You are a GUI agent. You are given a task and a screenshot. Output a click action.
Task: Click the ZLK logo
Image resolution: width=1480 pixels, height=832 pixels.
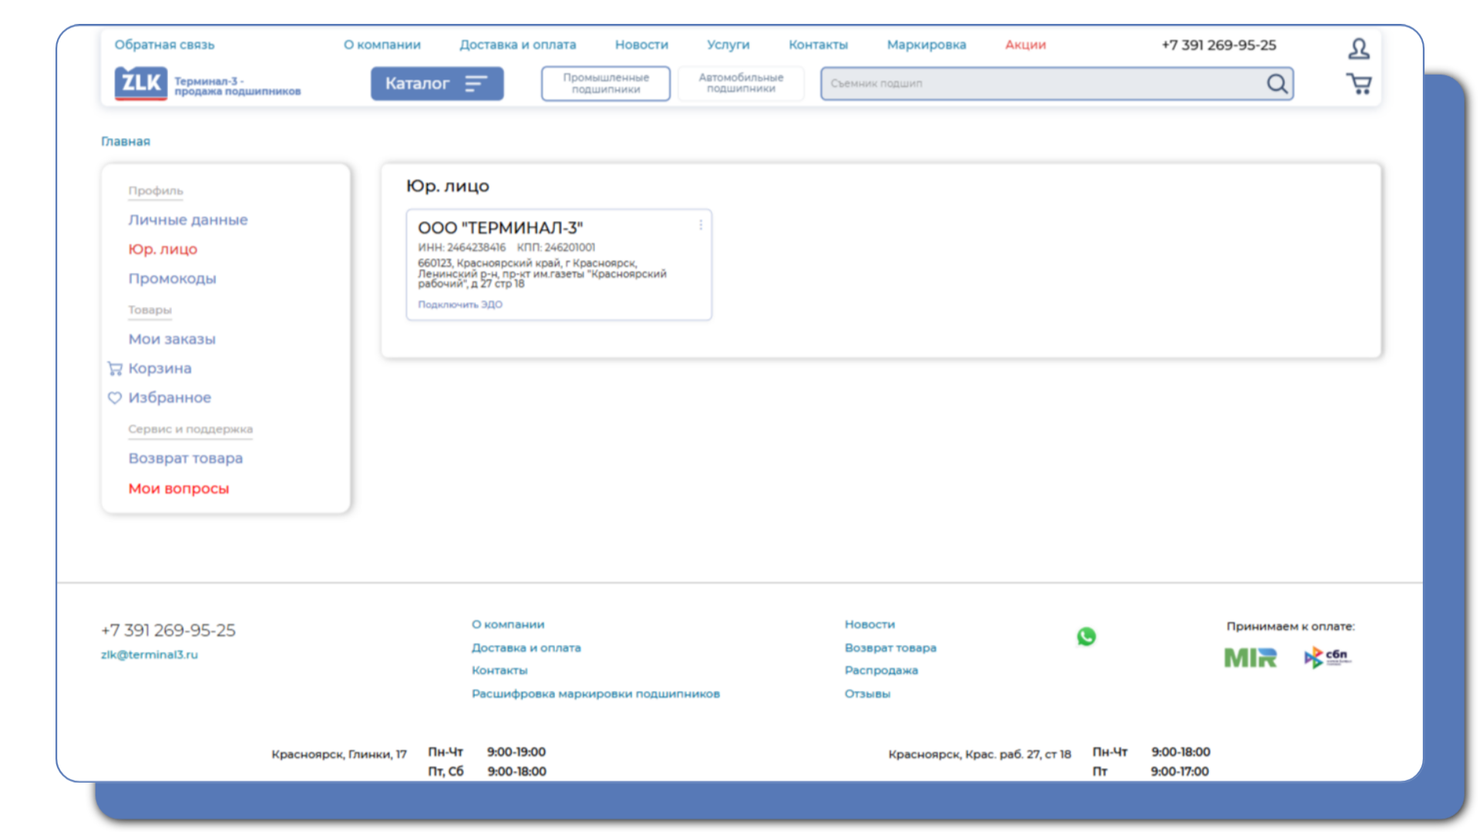(141, 83)
